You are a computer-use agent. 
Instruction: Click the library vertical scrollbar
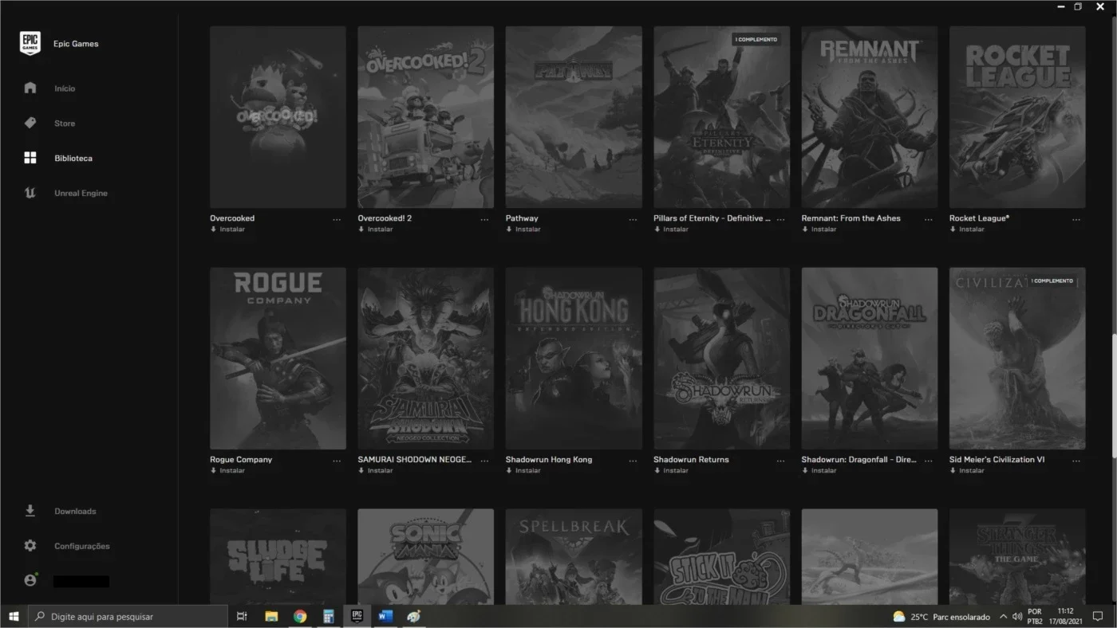1114,395
